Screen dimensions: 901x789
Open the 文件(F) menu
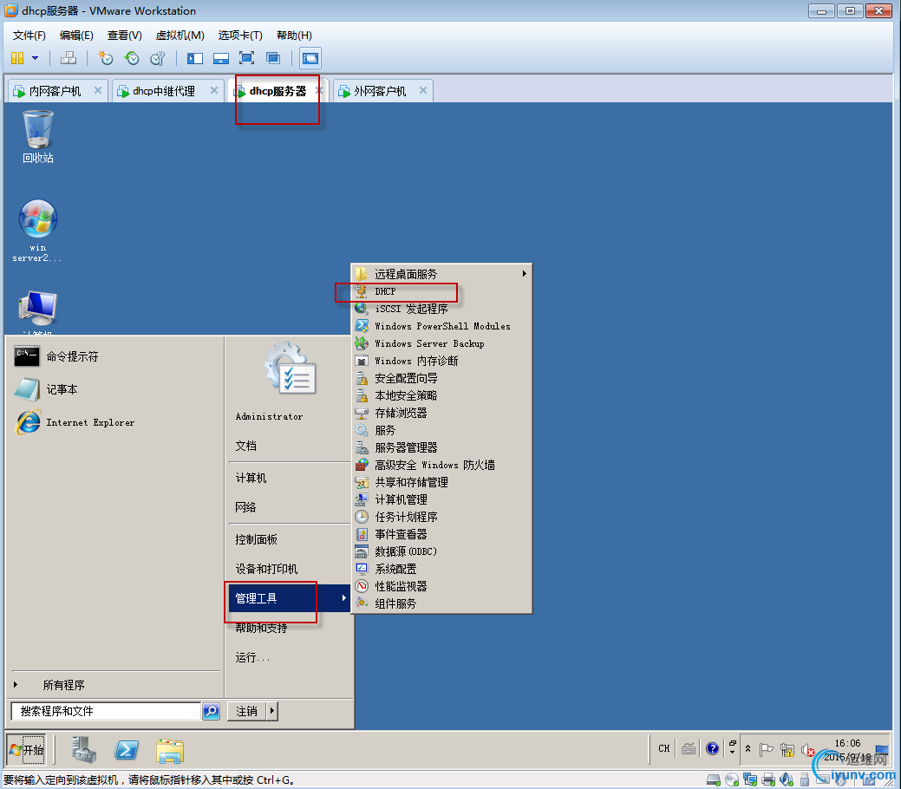29,36
